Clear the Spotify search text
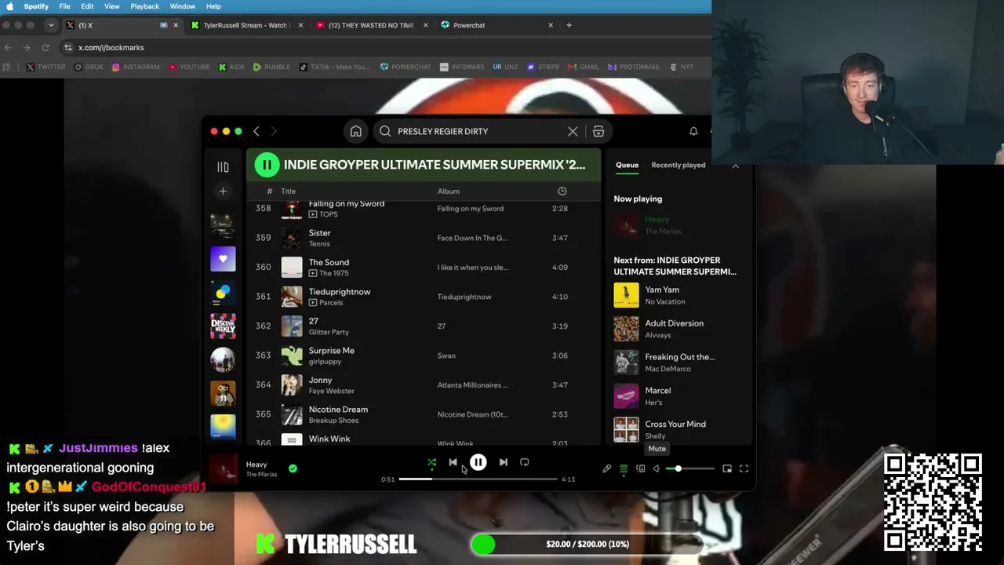This screenshot has width=1004, height=565. 573,131
